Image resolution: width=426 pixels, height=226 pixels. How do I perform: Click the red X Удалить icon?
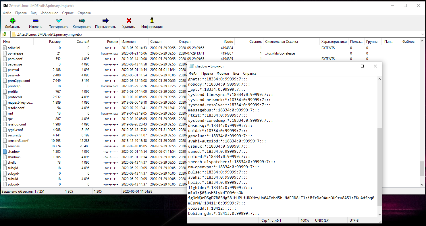pos(129,21)
